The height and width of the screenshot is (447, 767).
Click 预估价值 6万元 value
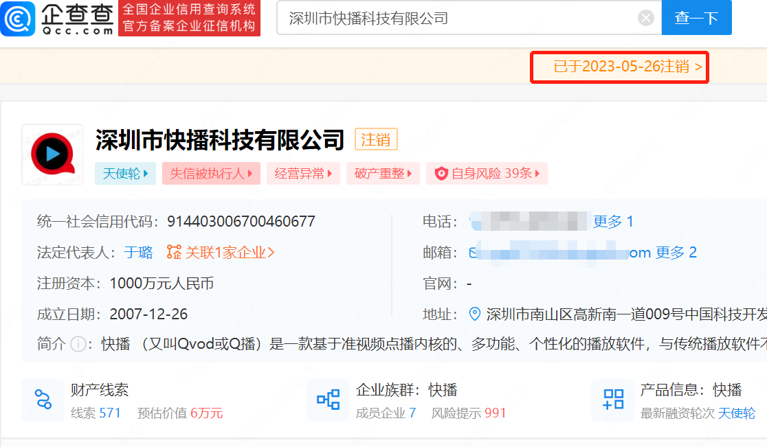coord(180,413)
